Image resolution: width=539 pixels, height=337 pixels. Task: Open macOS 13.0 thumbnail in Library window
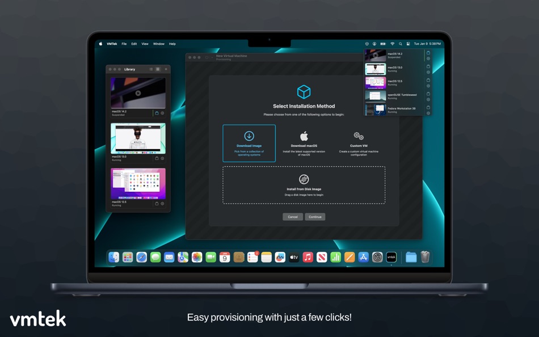click(138, 138)
